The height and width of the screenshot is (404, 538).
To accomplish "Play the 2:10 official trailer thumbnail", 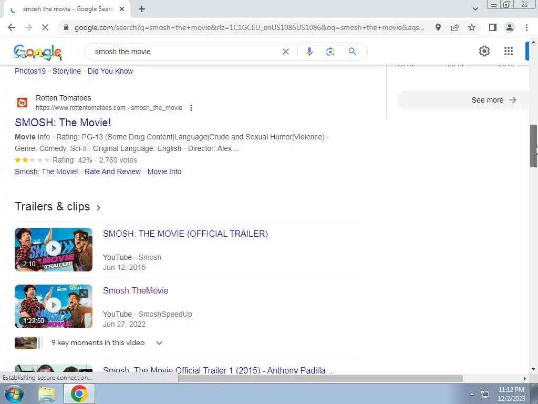I will [x=54, y=249].
